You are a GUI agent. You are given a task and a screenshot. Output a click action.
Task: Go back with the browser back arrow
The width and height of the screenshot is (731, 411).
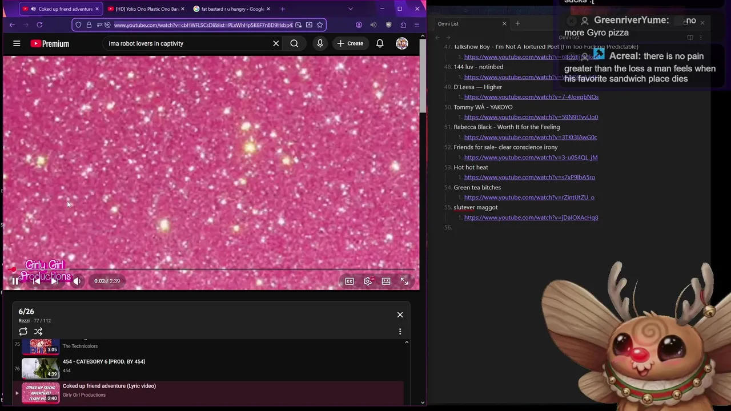pyautogui.click(x=12, y=25)
